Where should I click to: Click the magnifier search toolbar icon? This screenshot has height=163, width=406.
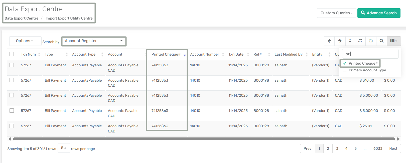coord(381,41)
